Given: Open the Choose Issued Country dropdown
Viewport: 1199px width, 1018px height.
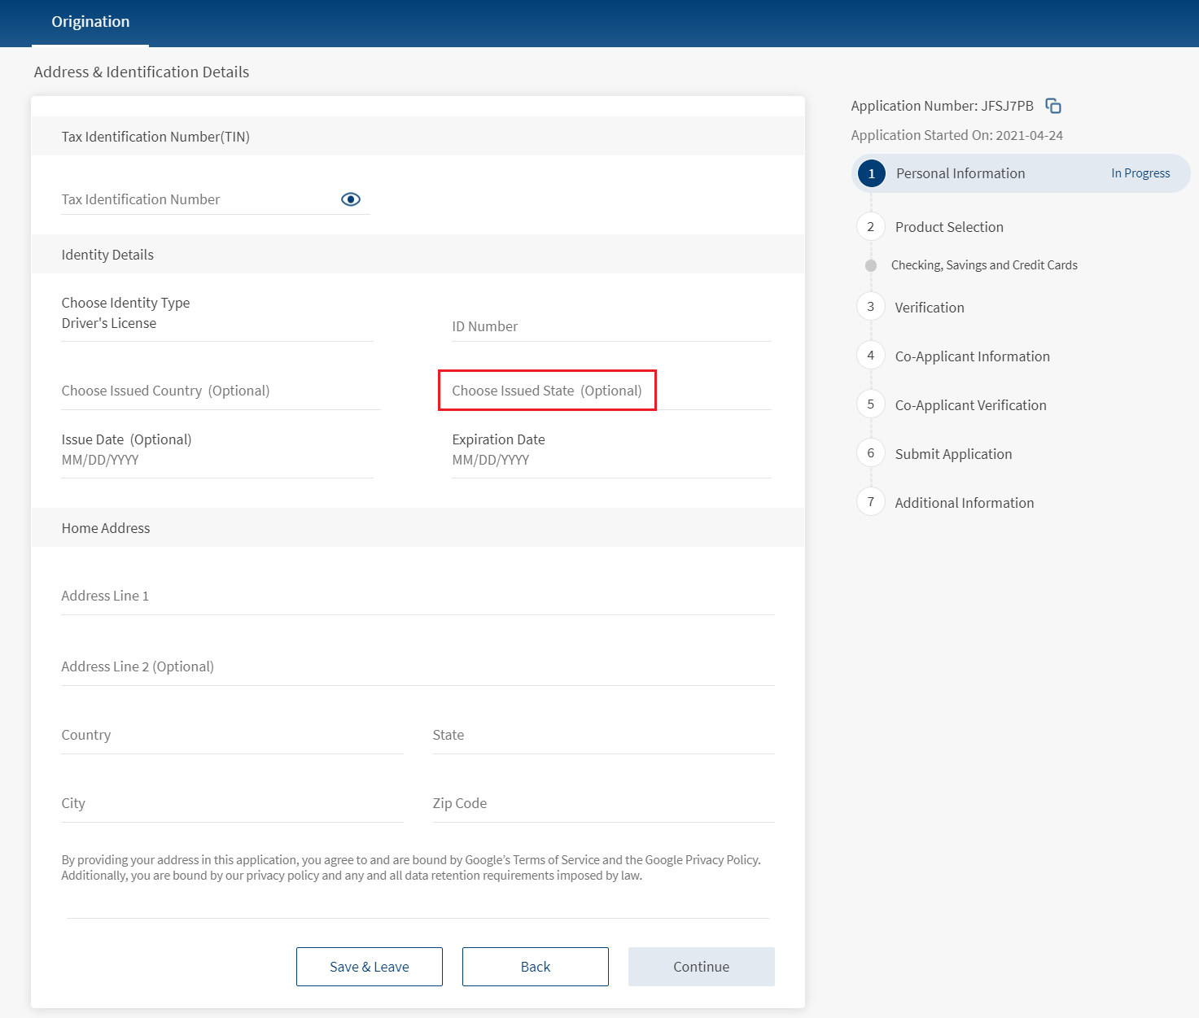Looking at the screenshot, I should pyautogui.click(x=220, y=391).
